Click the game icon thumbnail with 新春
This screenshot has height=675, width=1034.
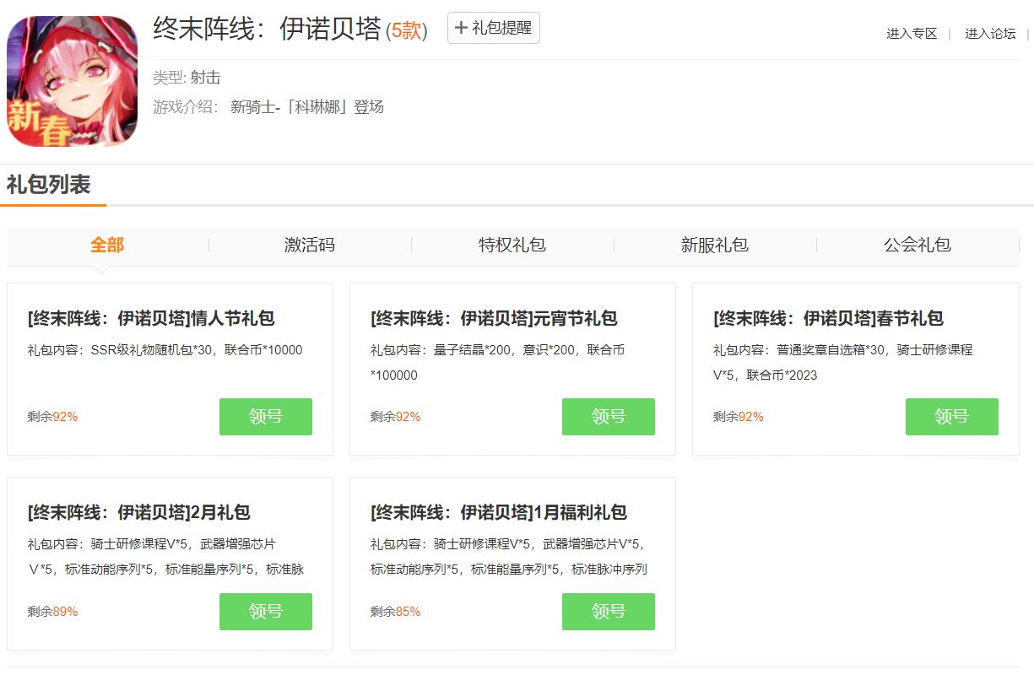pos(72,82)
